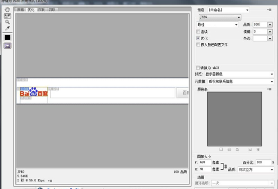Open the 元数据 版权和联系信息 dropdown
The image size is (278, 189).
click(241, 81)
